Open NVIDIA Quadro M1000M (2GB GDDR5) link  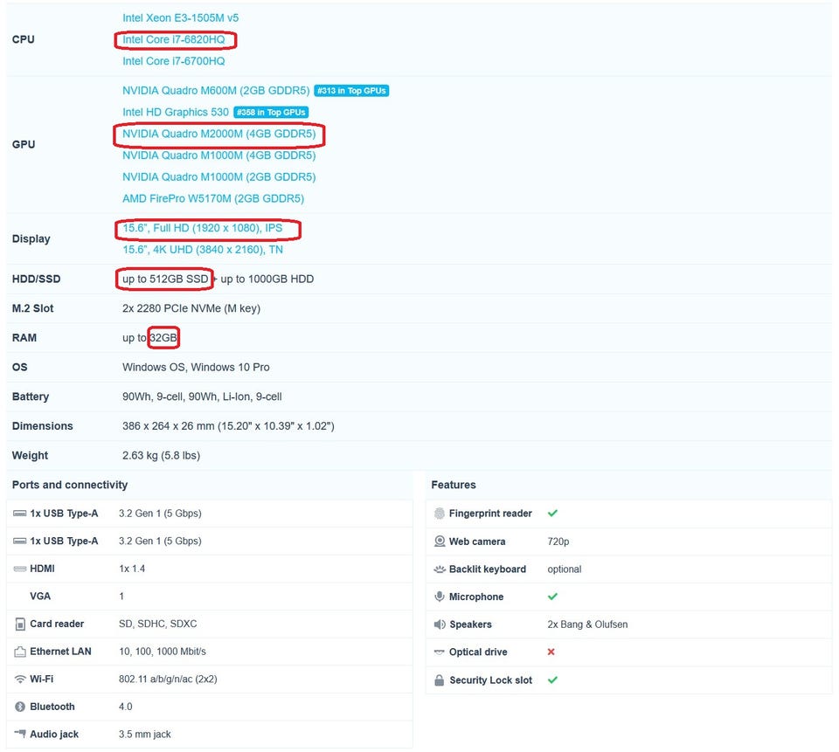coord(218,177)
